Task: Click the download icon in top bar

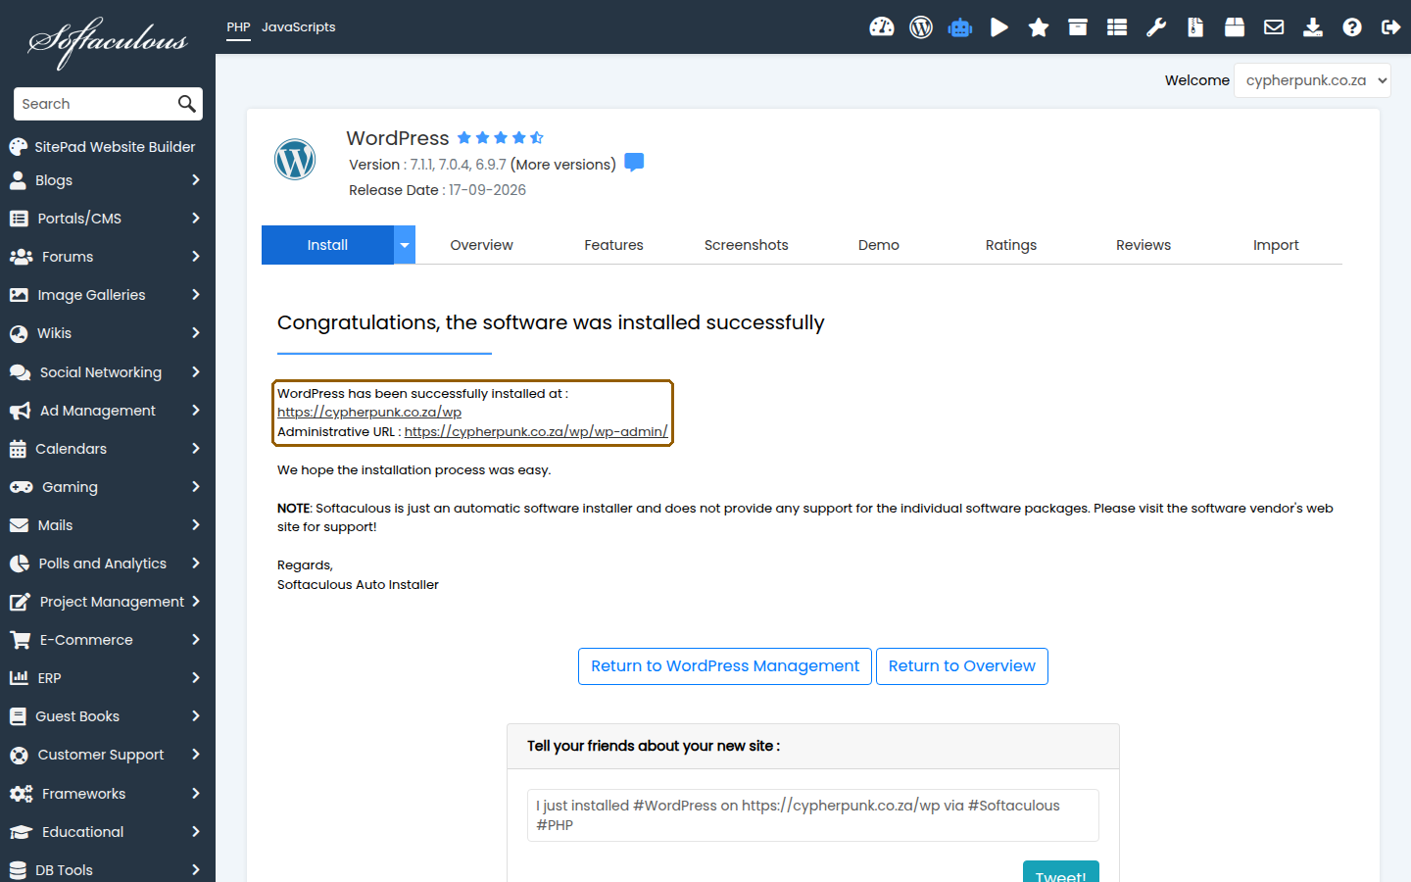Action: (1313, 27)
